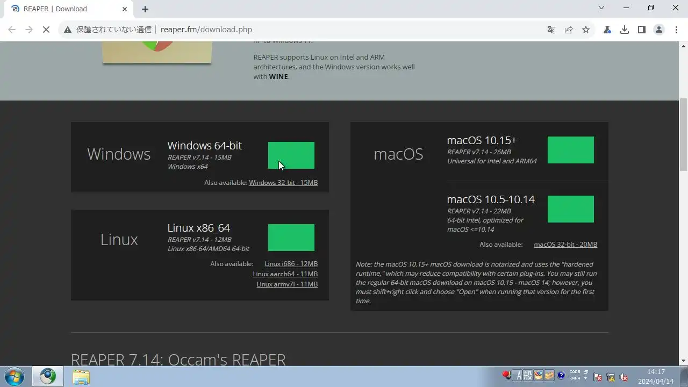
Task: Click the show desktop strip on the taskbar
Action: [684, 376]
